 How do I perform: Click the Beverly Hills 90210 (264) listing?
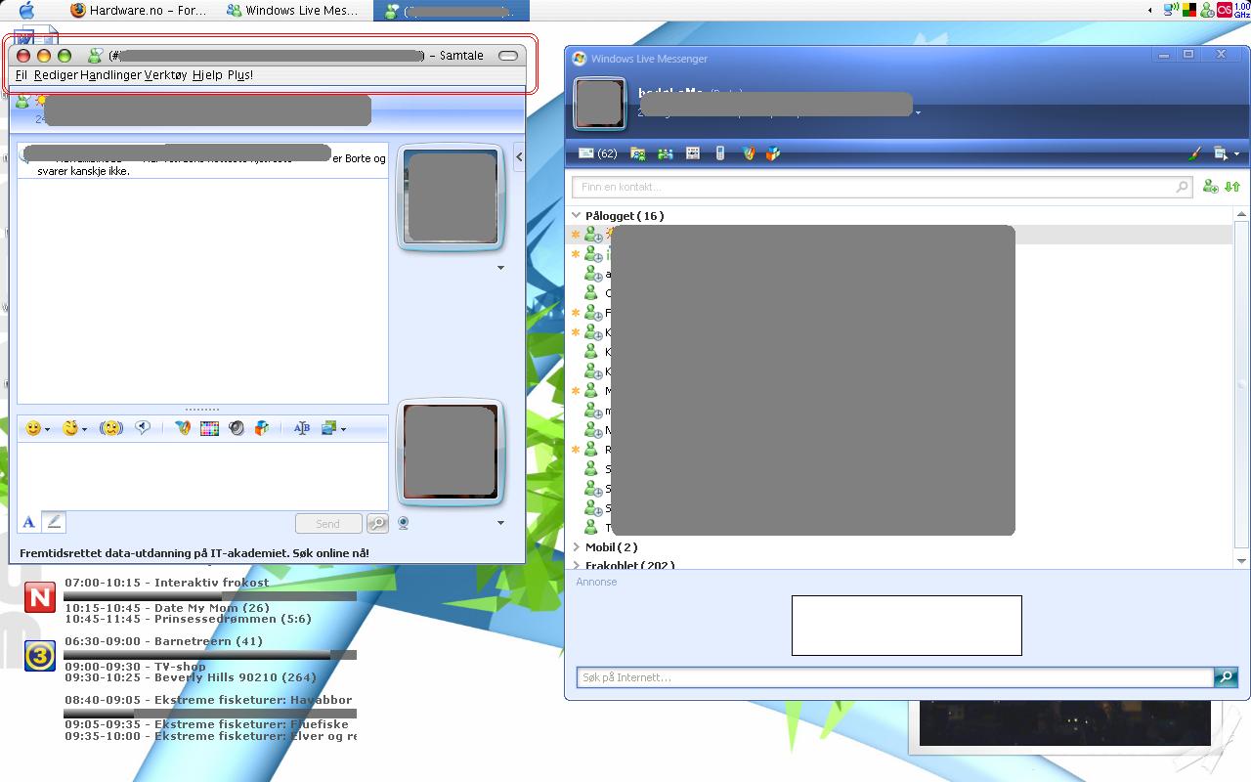pos(191,677)
